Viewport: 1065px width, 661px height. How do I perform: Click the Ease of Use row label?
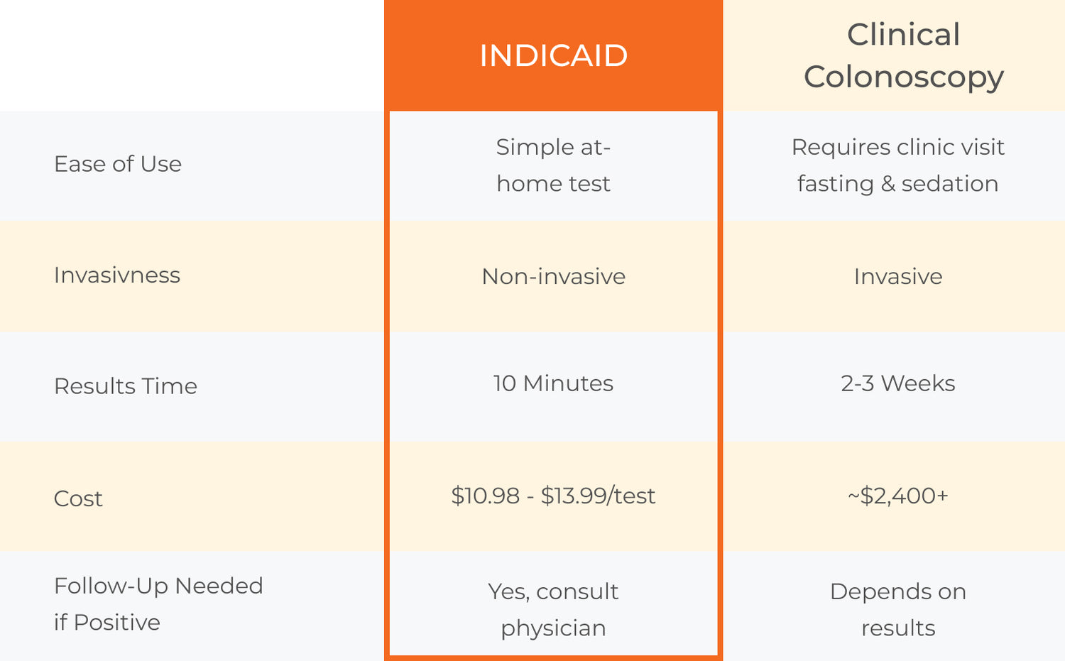click(118, 164)
